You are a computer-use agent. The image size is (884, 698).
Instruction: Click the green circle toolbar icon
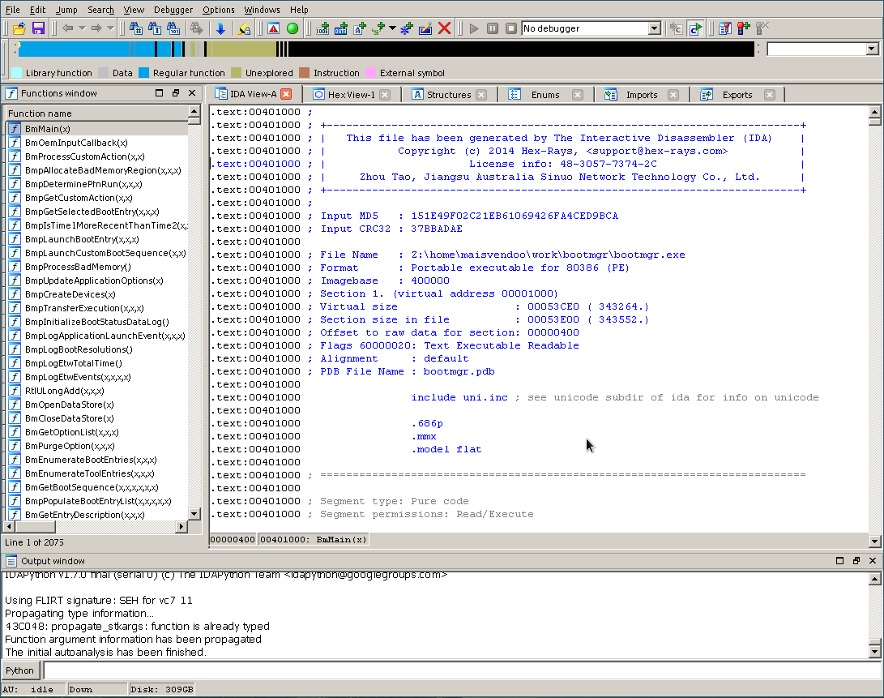(293, 28)
